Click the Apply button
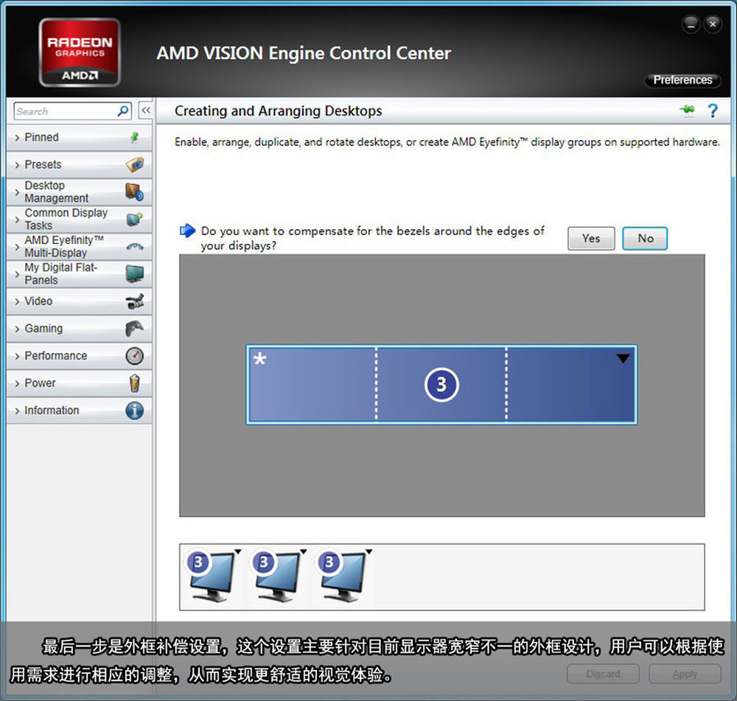737x701 pixels. (x=685, y=674)
